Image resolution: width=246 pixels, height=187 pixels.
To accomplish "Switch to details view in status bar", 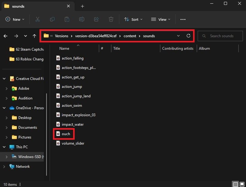I will pyautogui.click(x=235, y=184).
